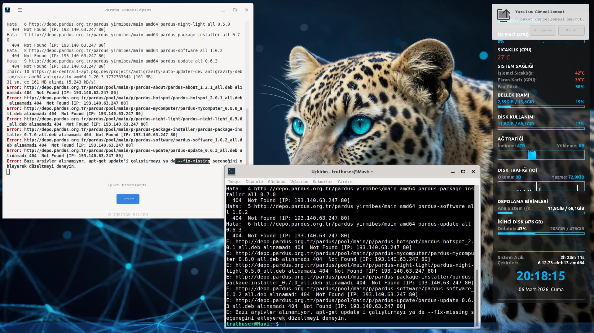Open the Düzenle menu in terminal
The height and width of the screenshot is (333, 594).
[x=254, y=182]
